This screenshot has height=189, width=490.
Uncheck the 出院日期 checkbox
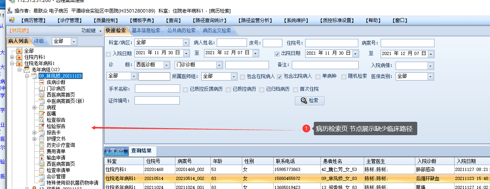[x=277, y=53]
